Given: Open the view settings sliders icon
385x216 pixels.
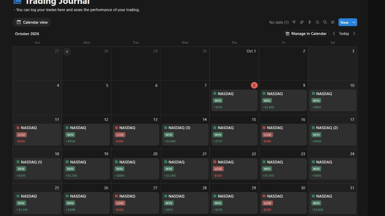Looking at the screenshot, I should point(333,22).
